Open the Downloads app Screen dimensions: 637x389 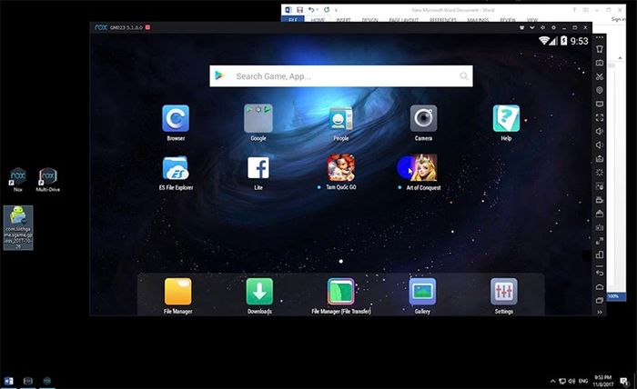pos(259,291)
